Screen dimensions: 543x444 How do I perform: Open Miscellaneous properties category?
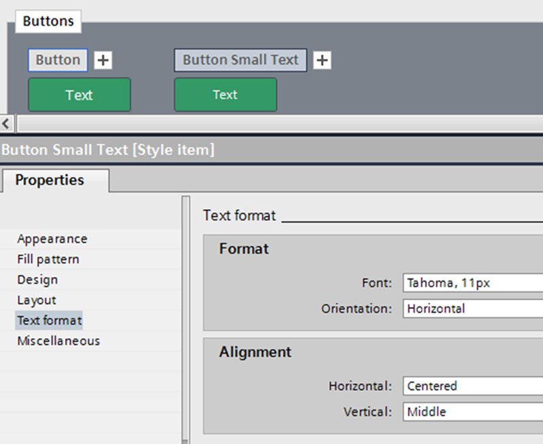point(58,341)
